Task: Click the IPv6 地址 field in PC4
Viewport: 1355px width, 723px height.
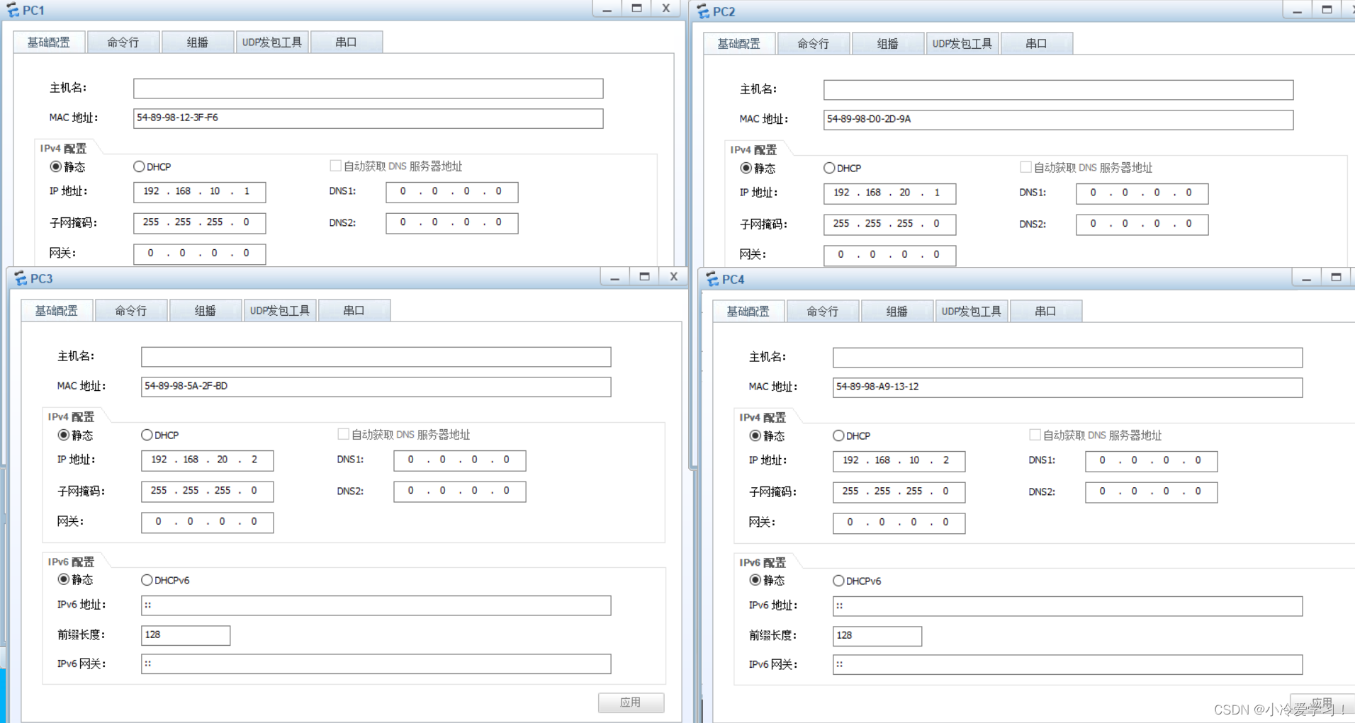Action: (x=1068, y=605)
